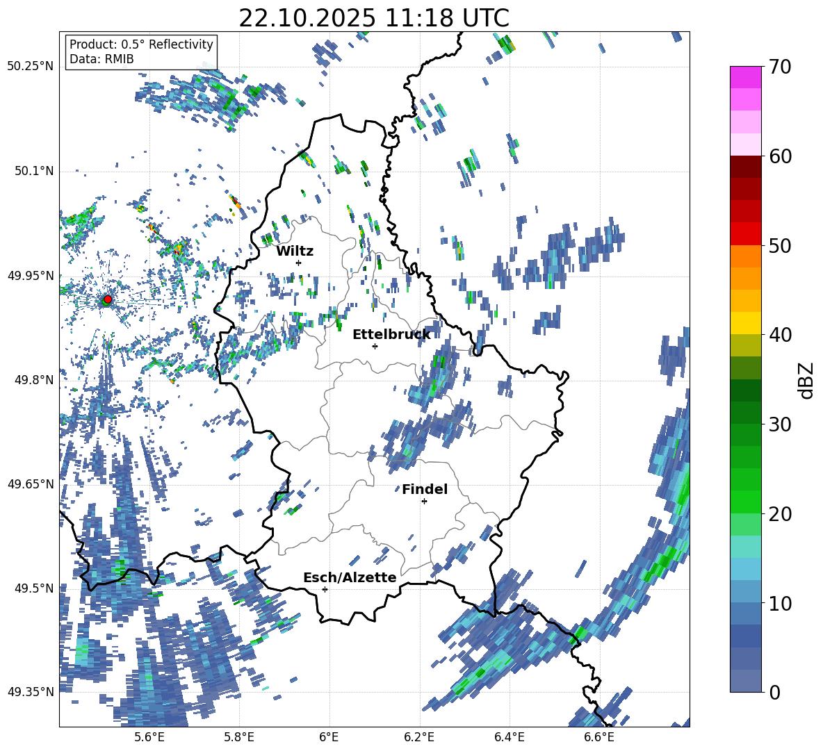Click the 50 dBZ colorbar label
Image resolution: width=823 pixels, height=751 pixels.
(x=779, y=246)
